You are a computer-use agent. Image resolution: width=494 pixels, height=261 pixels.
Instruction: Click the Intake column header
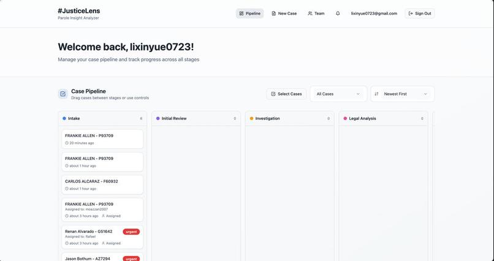coord(102,118)
